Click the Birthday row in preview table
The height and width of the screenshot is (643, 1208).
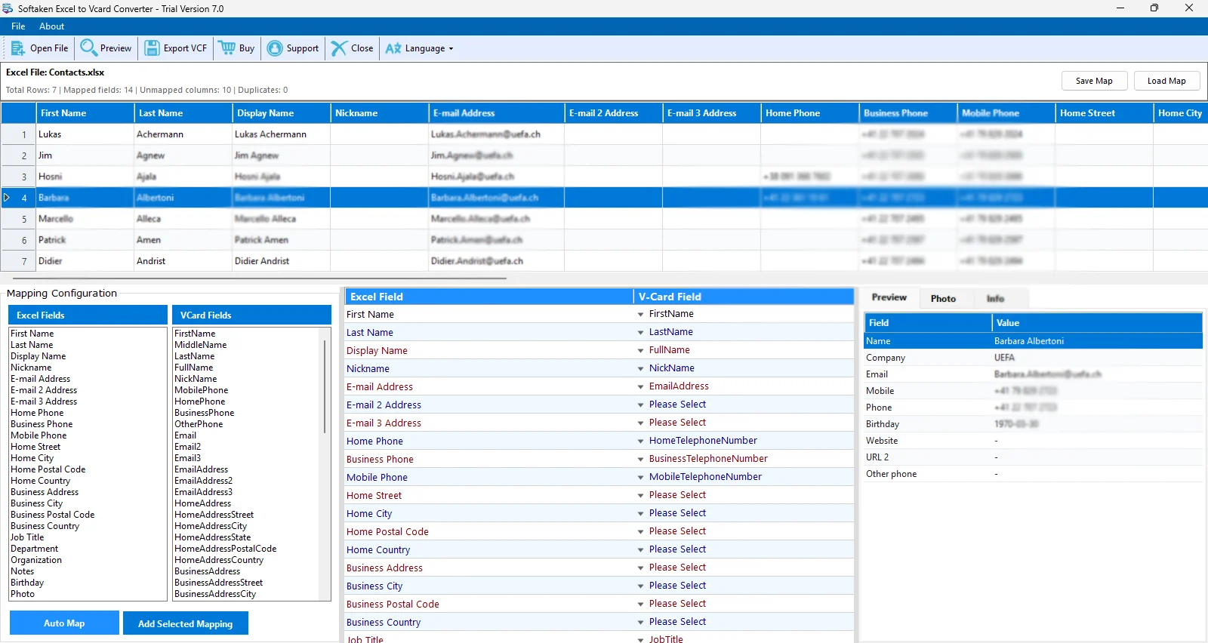1033,424
